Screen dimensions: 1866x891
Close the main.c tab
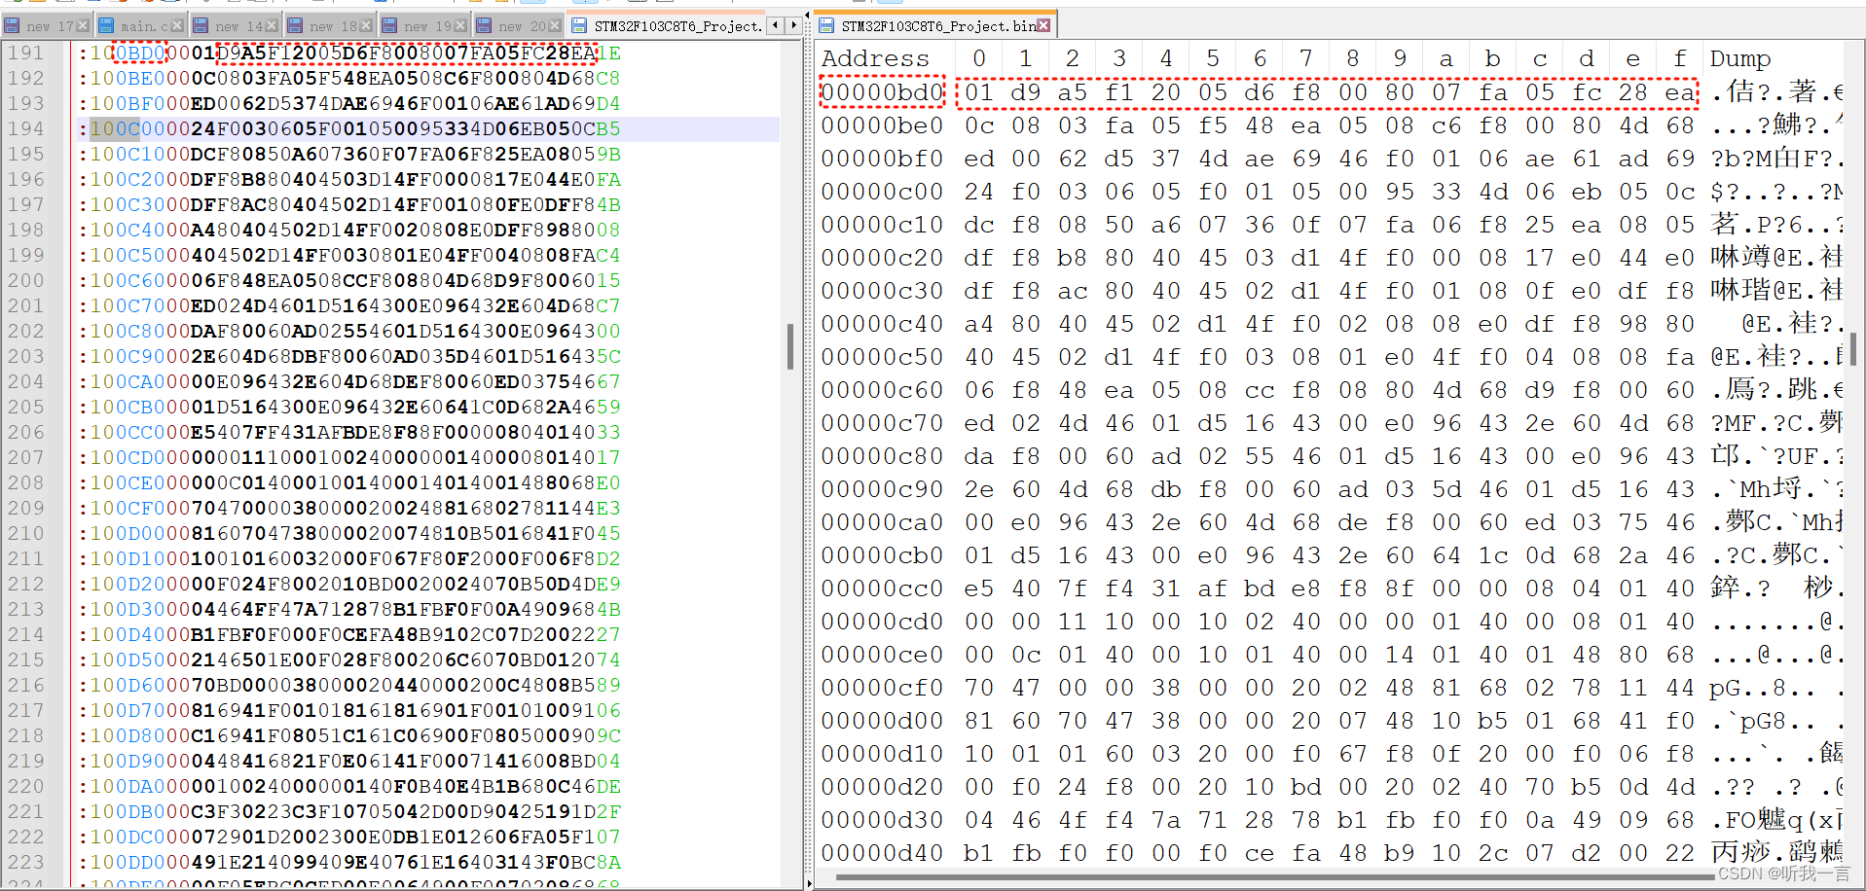tap(177, 25)
